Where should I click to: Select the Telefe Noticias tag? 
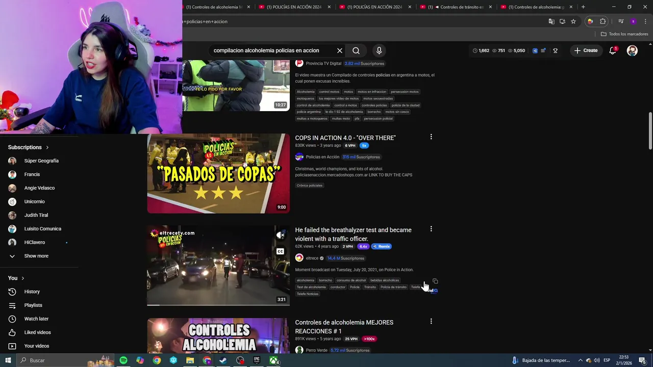(308, 294)
